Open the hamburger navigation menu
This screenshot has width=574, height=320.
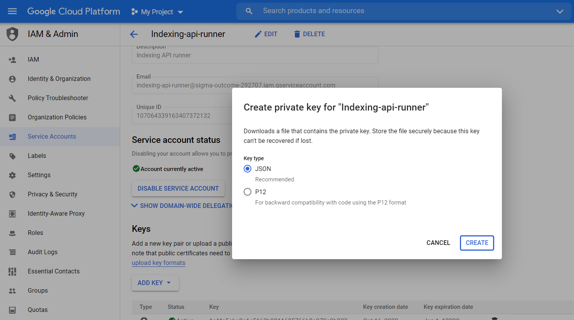[12, 11]
